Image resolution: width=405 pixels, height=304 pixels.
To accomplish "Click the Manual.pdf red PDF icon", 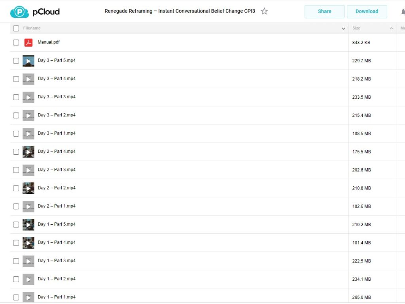I will [x=28, y=43].
